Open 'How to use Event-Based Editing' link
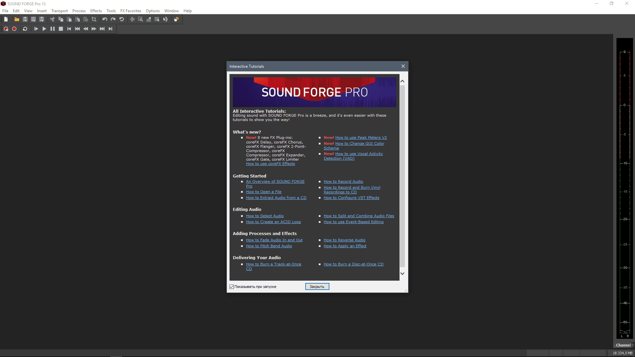The width and height of the screenshot is (635, 357). coord(354,222)
